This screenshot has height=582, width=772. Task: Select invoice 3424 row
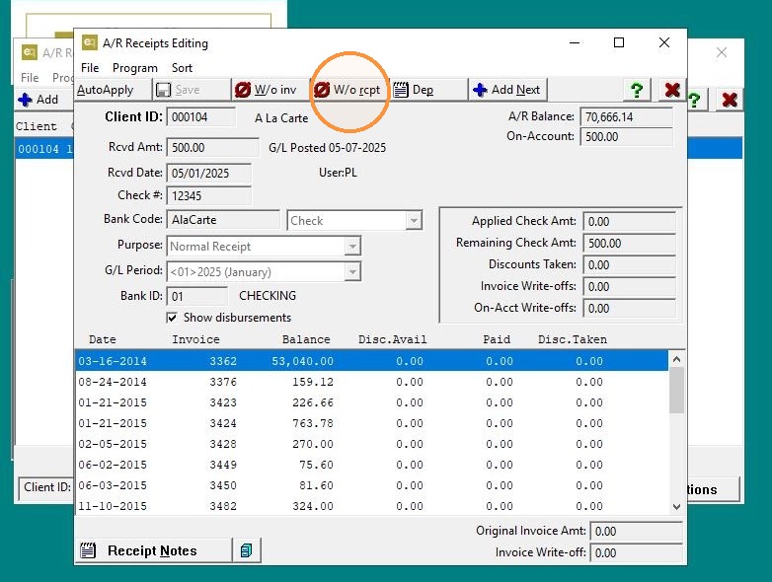372,423
